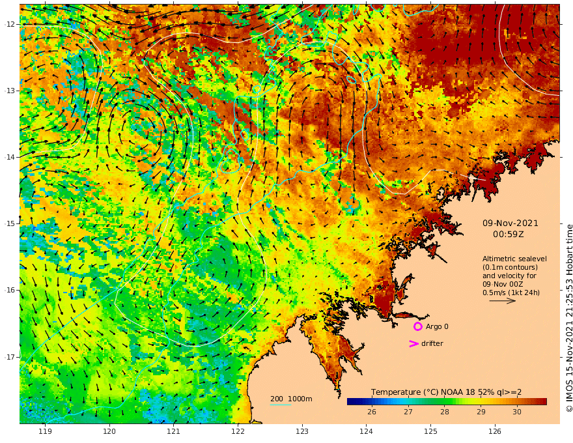Click latitude axis label -13
This screenshot has width=573, height=443.
point(10,91)
